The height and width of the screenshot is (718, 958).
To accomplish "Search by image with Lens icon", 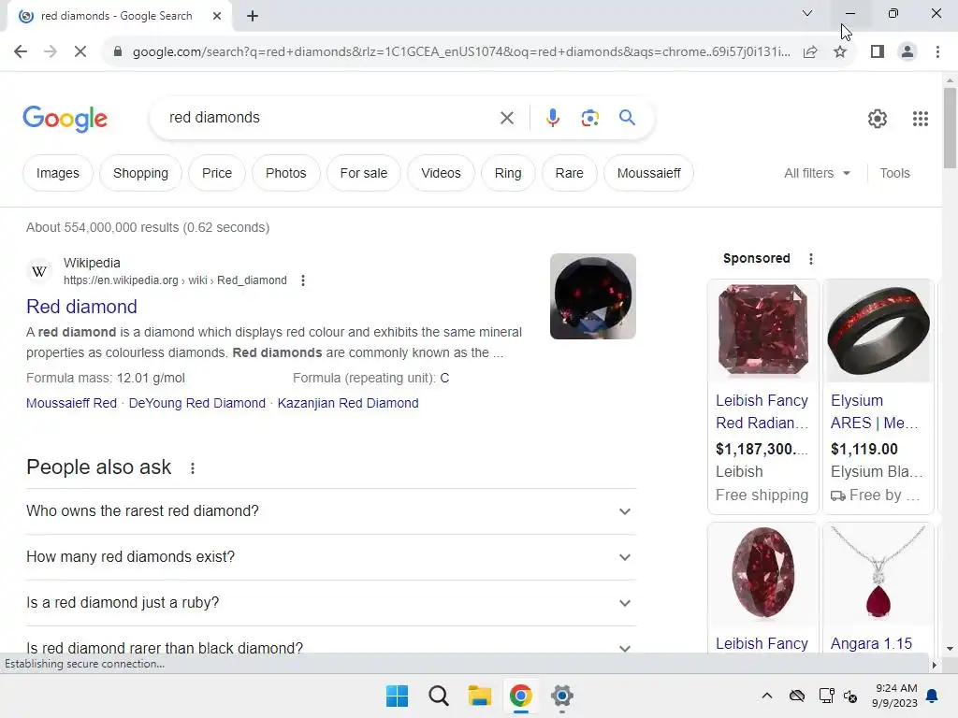I will coord(589,118).
